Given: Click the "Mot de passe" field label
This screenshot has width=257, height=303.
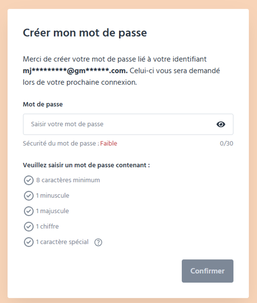Looking at the screenshot, I should pos(43,104).
